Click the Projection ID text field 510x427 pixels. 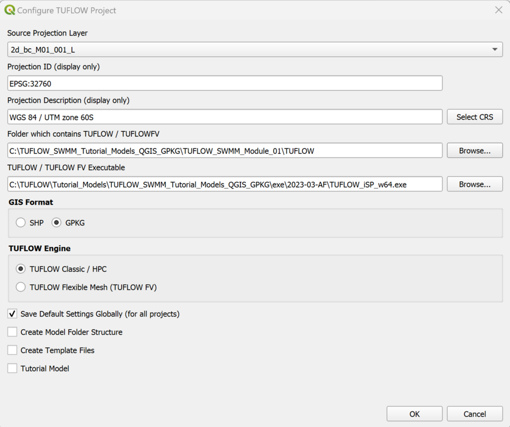pos(225,83)
